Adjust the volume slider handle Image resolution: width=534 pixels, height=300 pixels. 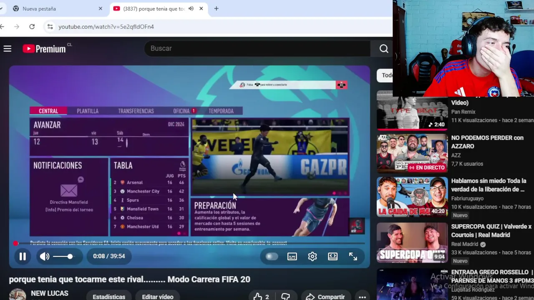70,257
